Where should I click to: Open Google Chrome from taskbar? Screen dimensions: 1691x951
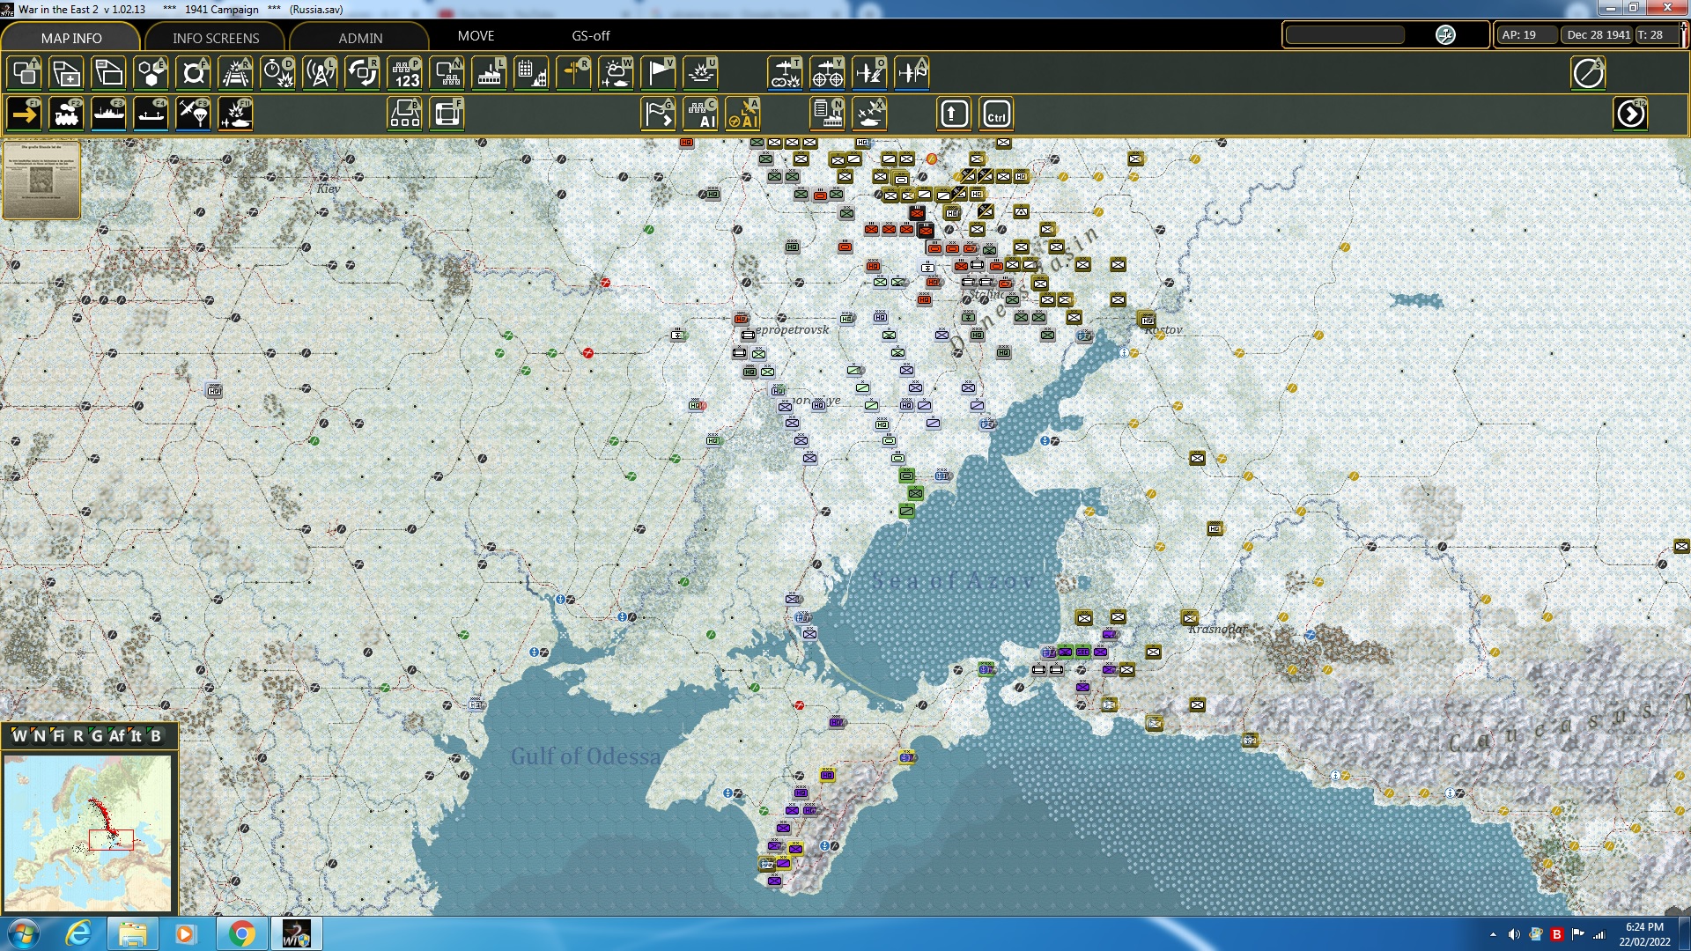click(241, 933)
